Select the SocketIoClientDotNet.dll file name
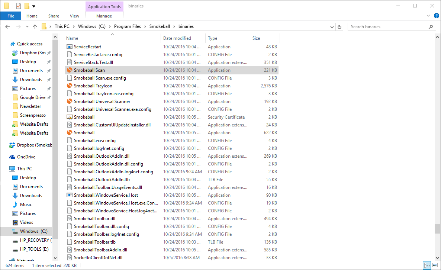The width and height of the screenshot is (441, 270). point(98,258)
